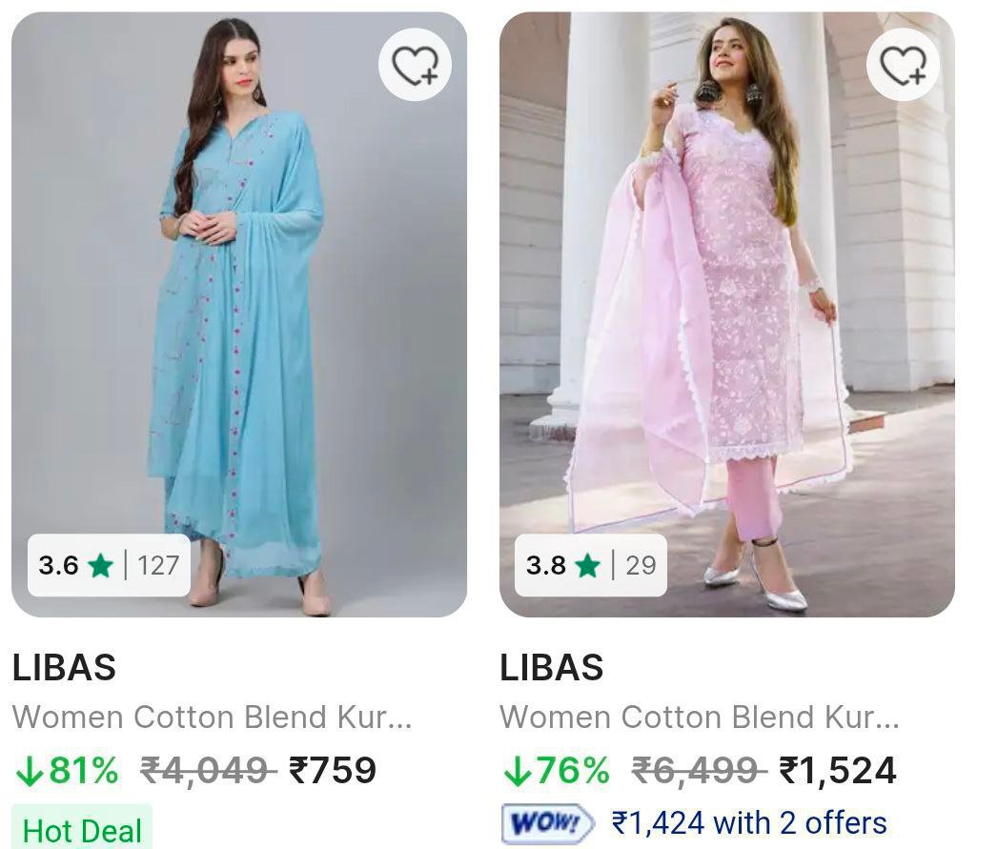This screenshot has height=849, width=998.
Task: Open the product title priced at ₹759
Action: pyautogui.click(x=212, y=717)
